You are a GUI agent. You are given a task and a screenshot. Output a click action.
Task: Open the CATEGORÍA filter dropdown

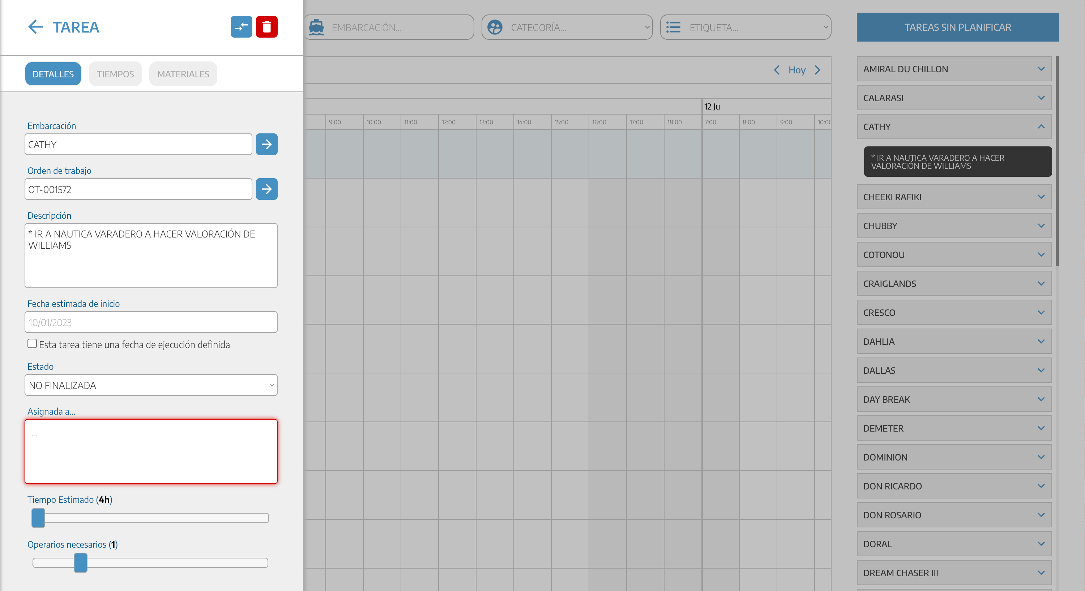click(x=567, y=27)
